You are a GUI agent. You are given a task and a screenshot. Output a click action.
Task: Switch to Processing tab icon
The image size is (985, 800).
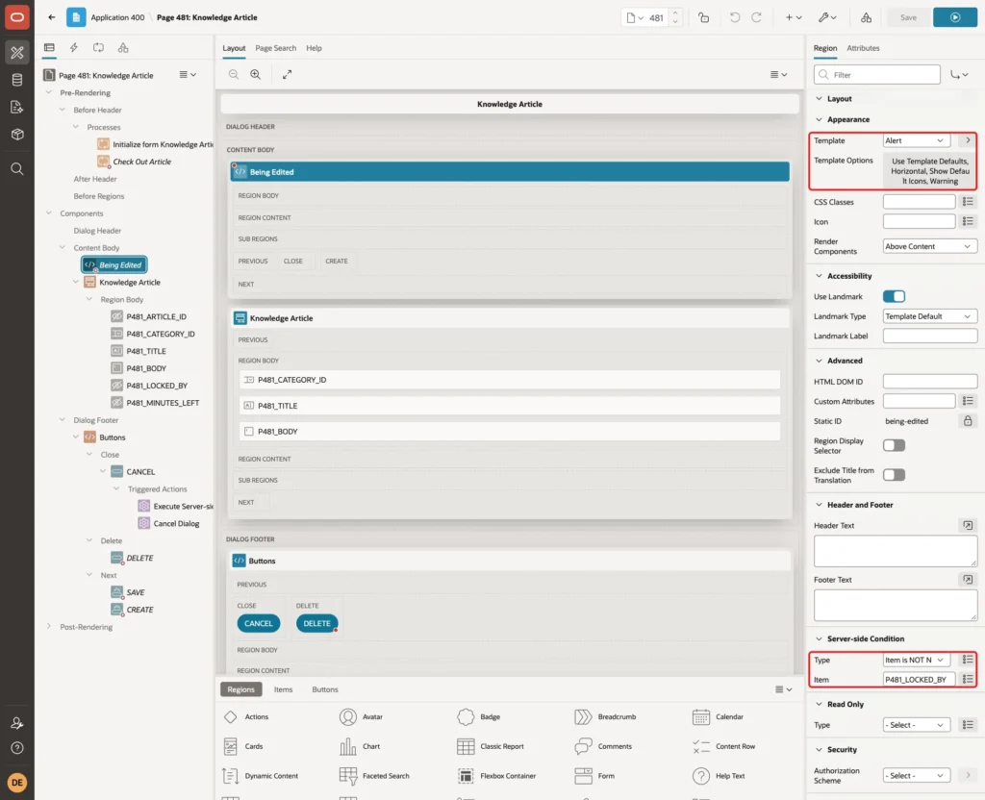click(x=99, y=48)
